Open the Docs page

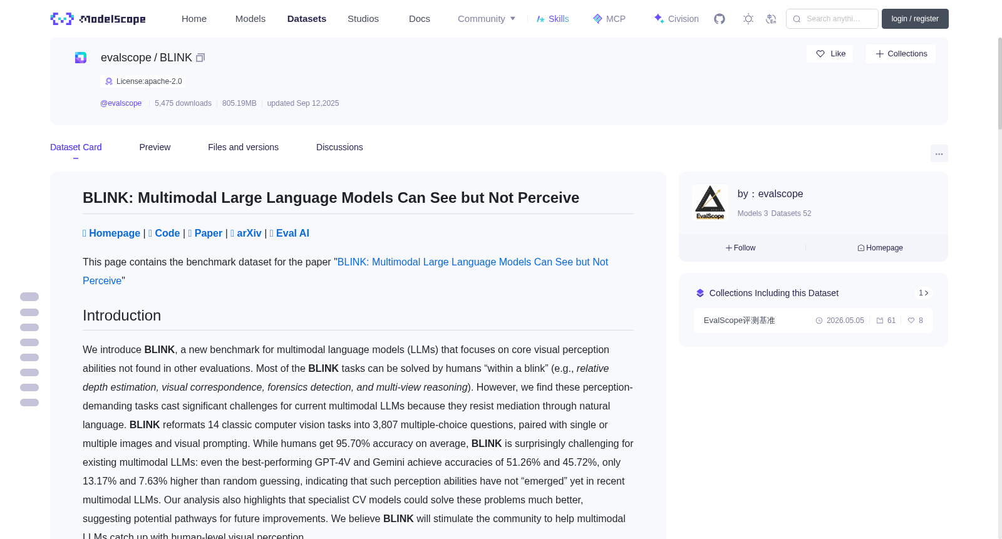click(x=420, y=19)
